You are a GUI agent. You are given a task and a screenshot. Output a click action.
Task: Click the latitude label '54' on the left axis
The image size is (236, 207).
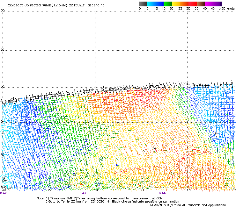click(3, 121)
